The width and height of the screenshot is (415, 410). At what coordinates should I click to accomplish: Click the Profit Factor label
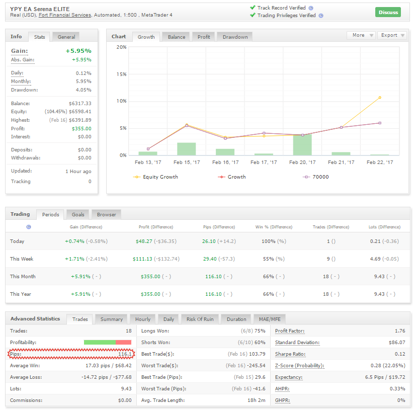(x=290, y=331)
